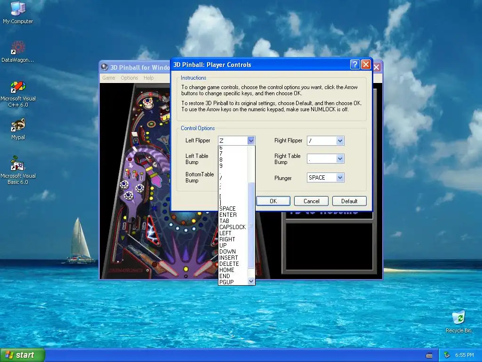
Task: Click the 3D Pinball window title icon
Action: 104,67
